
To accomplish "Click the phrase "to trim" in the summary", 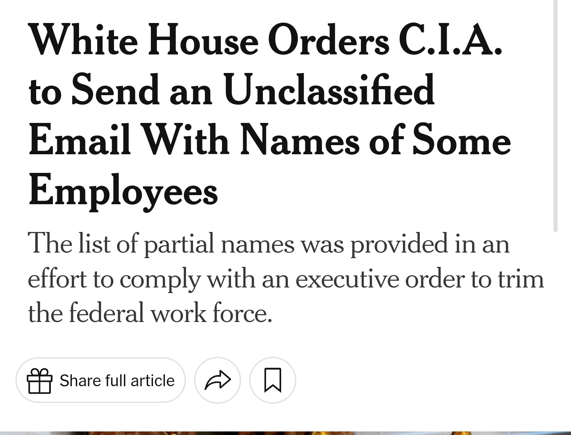I will [x=507, y=279].
